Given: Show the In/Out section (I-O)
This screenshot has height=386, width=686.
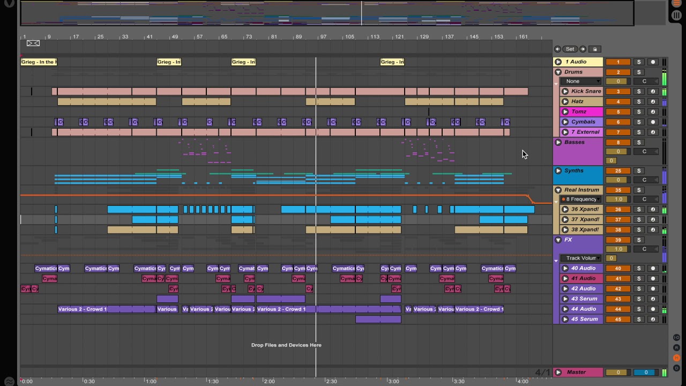Looking at the screenshot, I should 676,338.
